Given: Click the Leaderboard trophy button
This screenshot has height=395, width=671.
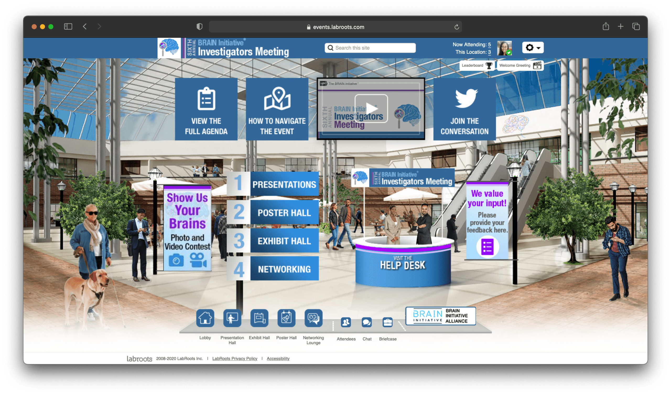Looking at the screenshot, I should click(477, 66).
